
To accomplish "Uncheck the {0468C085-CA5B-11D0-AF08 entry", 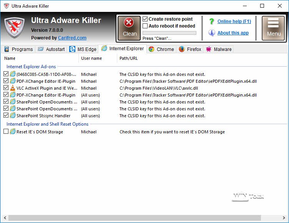I will 6,74.
